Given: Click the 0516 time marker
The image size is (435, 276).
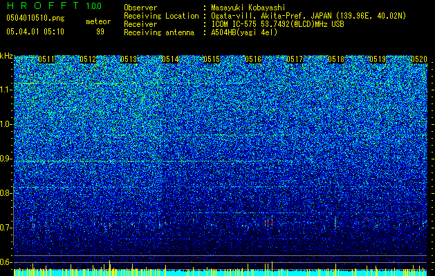Looking at the screenshot, I should [253, 59].
